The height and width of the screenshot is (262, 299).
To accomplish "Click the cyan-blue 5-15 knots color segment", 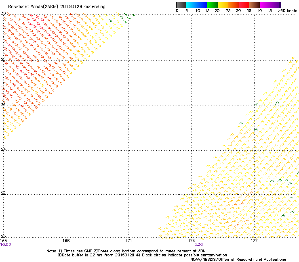I will point(197,5).
